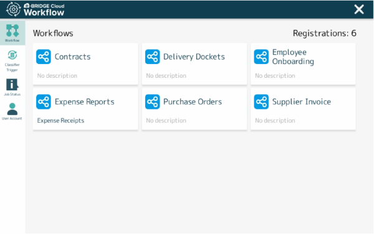The width and height of the screenshot is (374, 234).
Task: Click the 'Registrations: 6' counter text
Action: [324, 33]
